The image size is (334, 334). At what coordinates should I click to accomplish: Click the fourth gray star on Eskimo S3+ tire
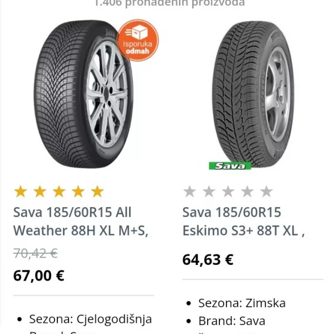coord(247,192)
